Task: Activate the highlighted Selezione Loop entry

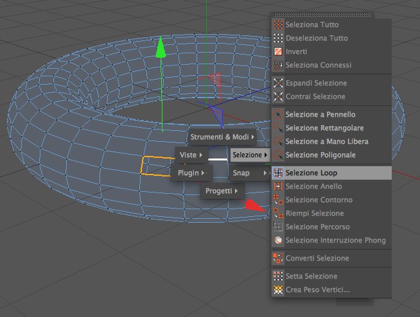Action: pyautogui.click(x=331, y=173)
